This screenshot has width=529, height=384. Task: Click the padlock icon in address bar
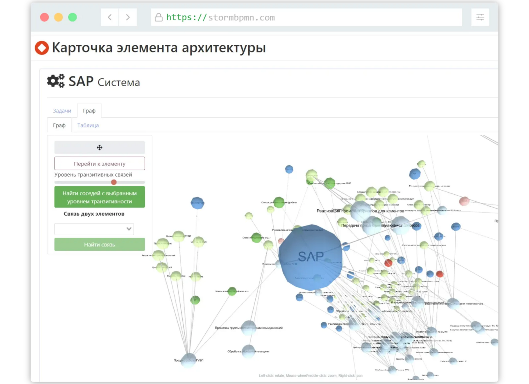coord(159,17)
